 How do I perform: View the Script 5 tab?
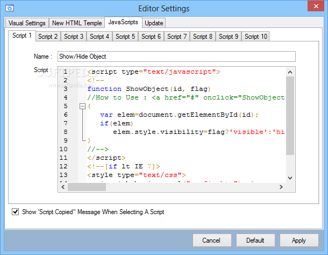tap(125, 37)
